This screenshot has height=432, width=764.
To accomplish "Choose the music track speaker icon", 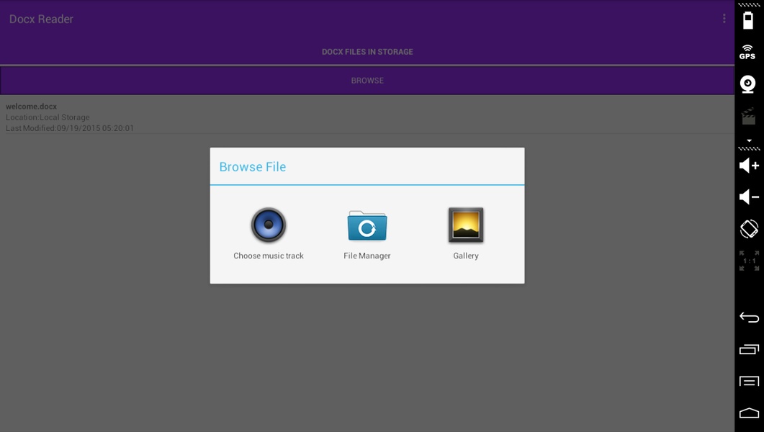I will (x=269, y=225).
